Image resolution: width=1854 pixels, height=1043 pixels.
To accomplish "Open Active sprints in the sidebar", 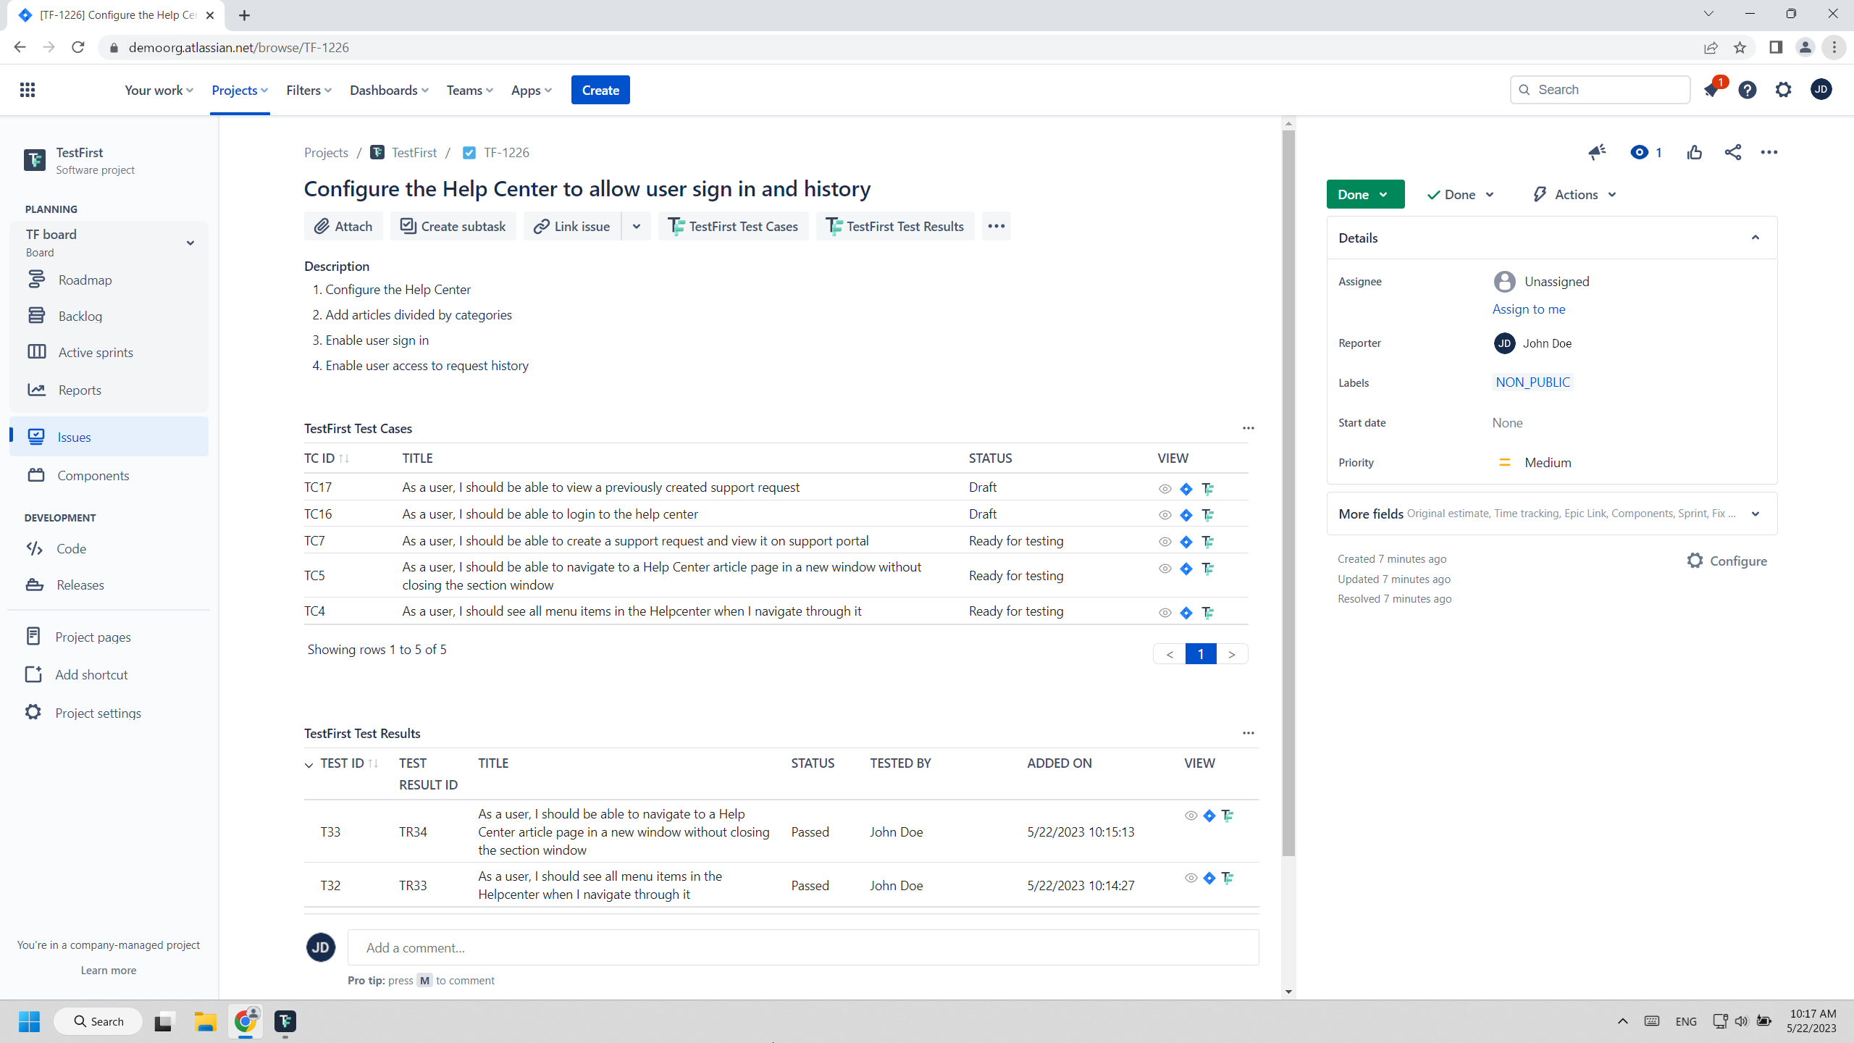I will (95, 351).
